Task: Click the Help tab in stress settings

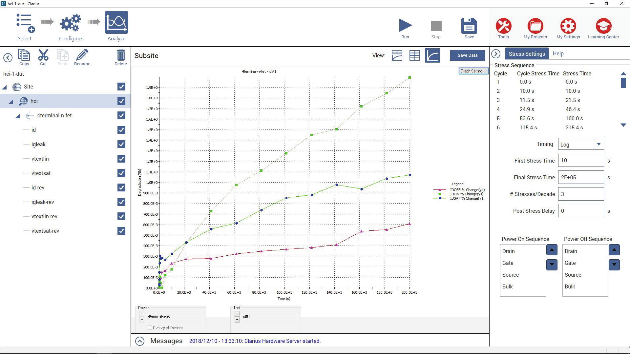Action: click(x=558, y=53)
